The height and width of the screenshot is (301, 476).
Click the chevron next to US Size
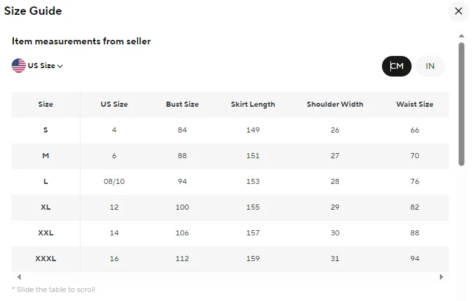coord(60,66)
